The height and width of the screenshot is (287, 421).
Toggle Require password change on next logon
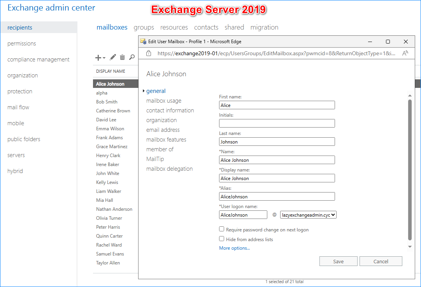[x=221, y=229]
